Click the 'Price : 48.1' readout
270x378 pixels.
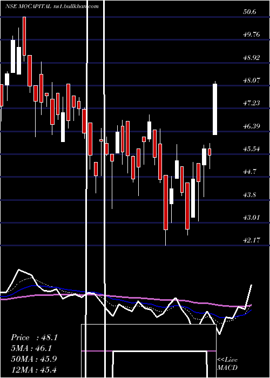tap(34, 337)
